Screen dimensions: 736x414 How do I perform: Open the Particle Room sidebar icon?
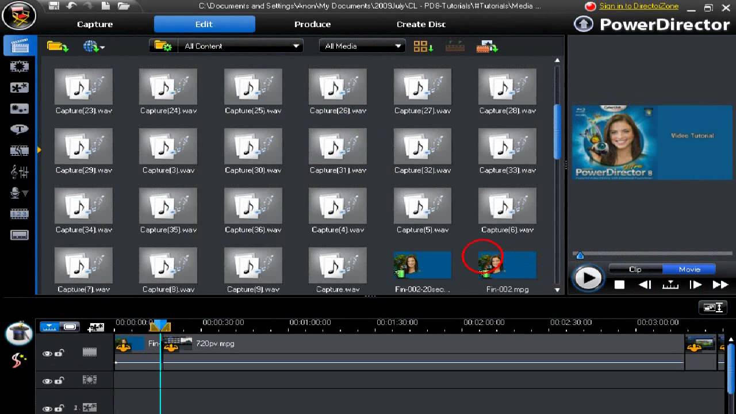pyautogui.click(x=20, y=109)
